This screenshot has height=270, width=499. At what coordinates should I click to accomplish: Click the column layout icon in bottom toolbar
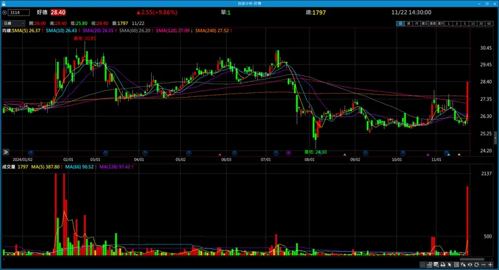point(457,265)
